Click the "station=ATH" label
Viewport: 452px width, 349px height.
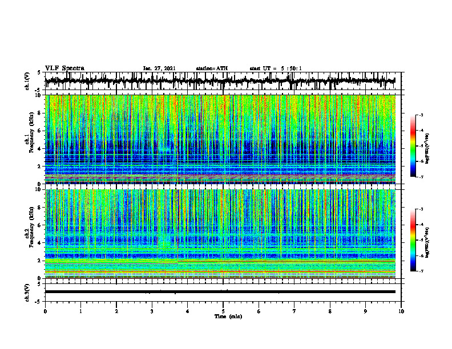(x=212, y=68)
